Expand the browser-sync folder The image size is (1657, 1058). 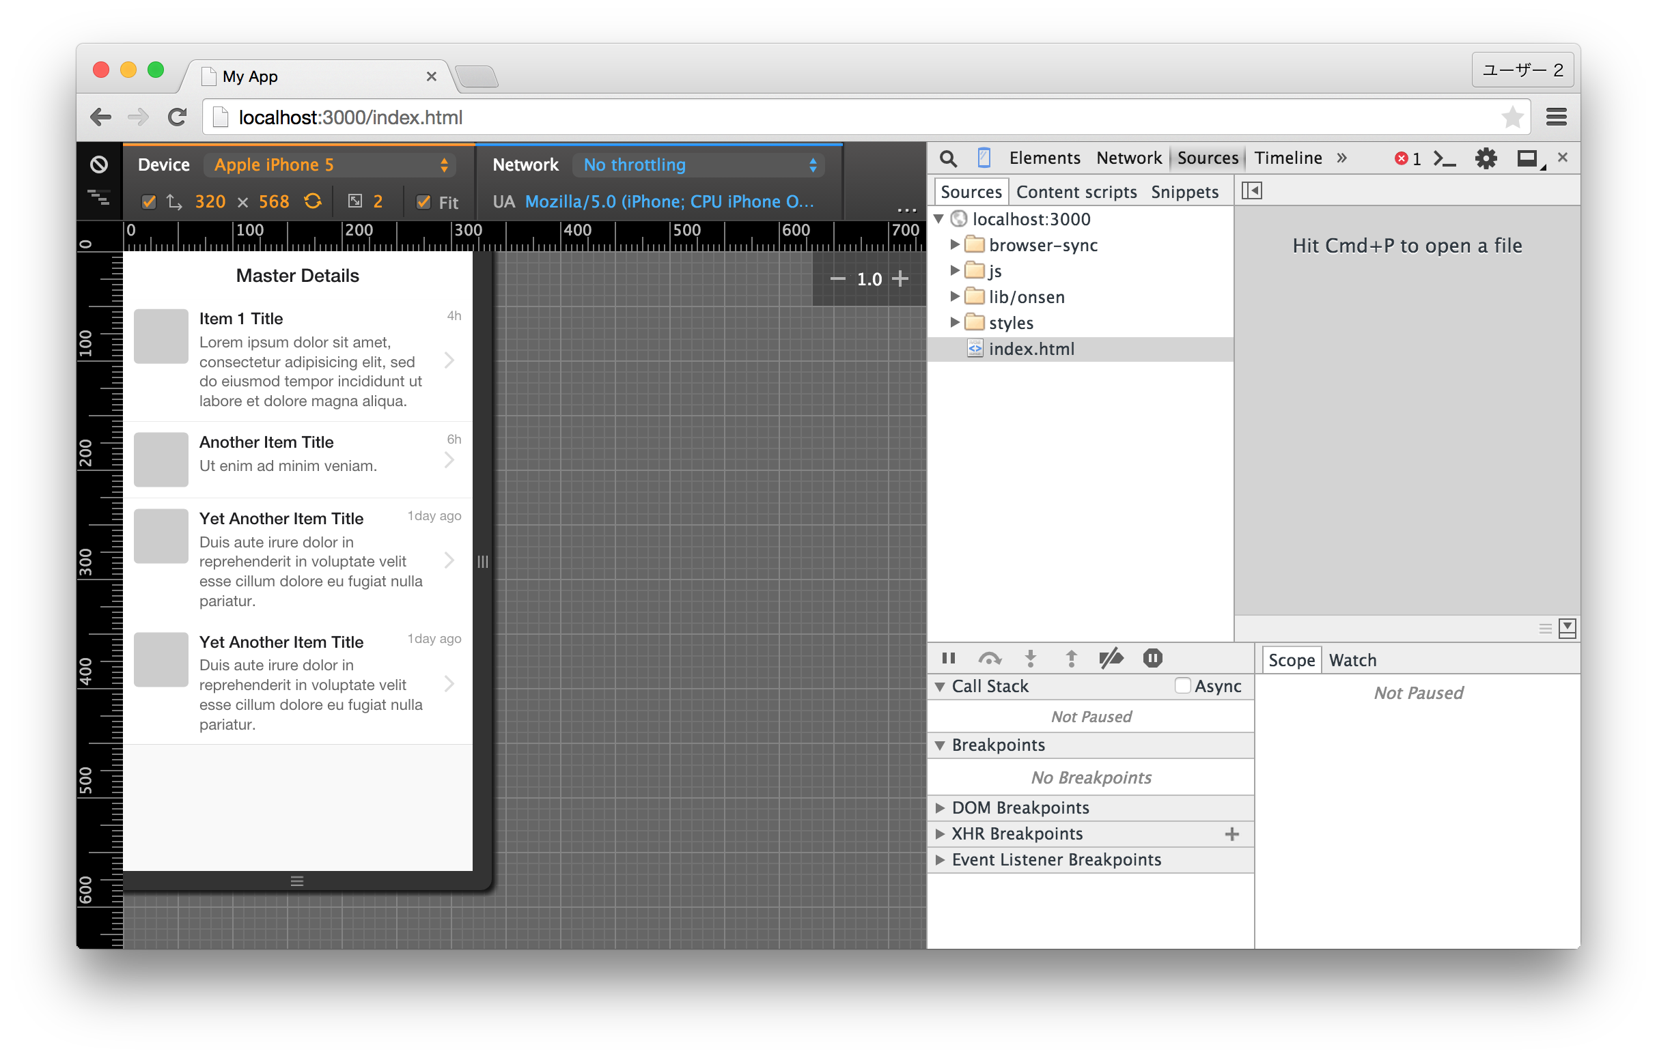[954, 245]
